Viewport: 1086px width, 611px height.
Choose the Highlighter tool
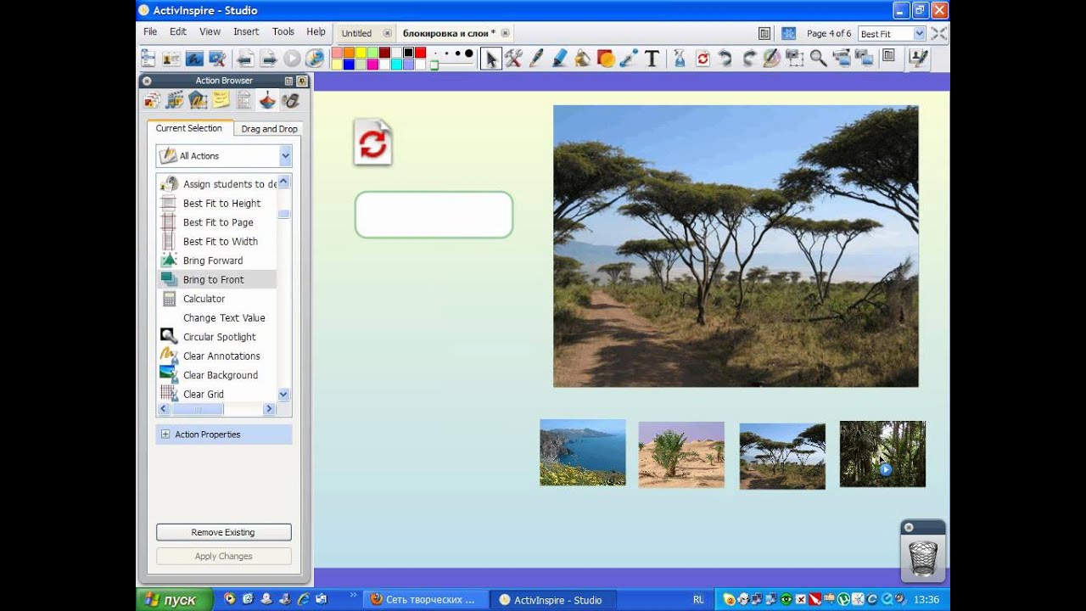pos(559,59)
